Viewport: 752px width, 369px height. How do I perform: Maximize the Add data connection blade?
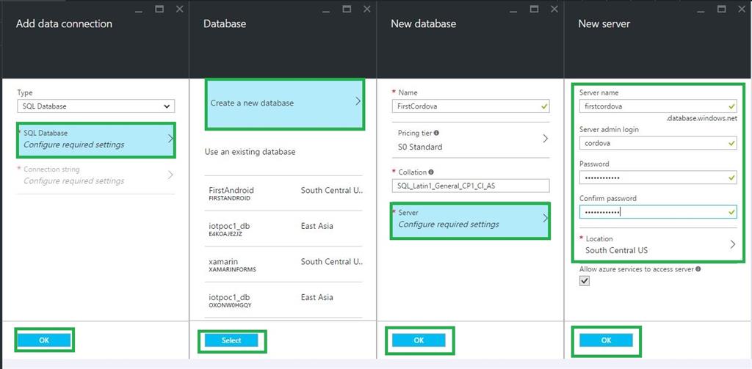pyautogui.click(x=160, y=9)
